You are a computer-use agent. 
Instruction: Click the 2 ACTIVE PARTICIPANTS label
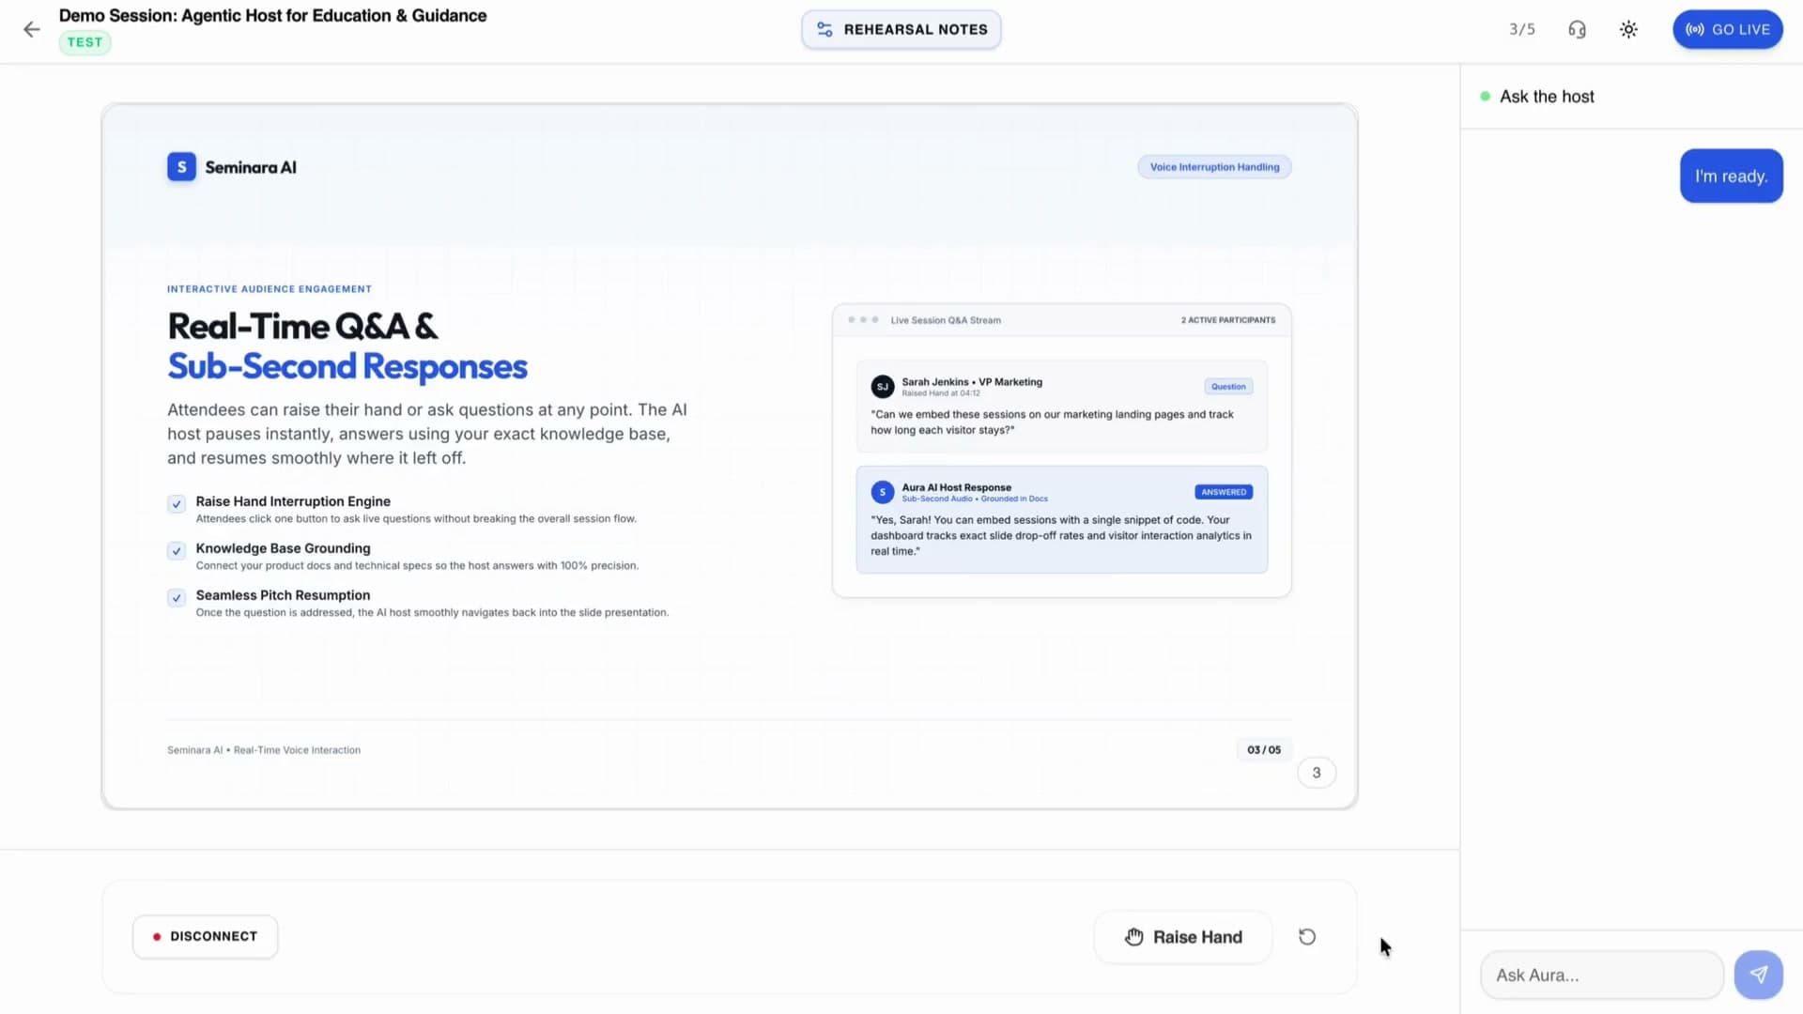[x=1228, y=320]
